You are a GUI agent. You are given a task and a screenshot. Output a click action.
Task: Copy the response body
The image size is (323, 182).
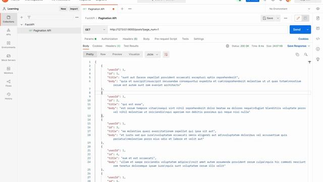coord(297,55)
